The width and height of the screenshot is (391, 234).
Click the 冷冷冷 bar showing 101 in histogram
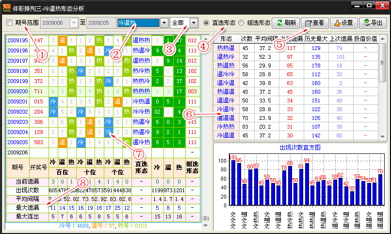(x=233, y=183)
